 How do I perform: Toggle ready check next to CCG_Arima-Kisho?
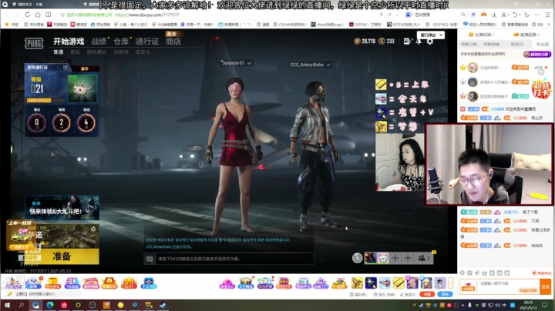pos(328,65)
